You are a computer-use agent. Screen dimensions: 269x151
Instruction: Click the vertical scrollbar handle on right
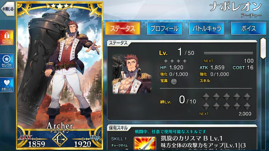263,48
